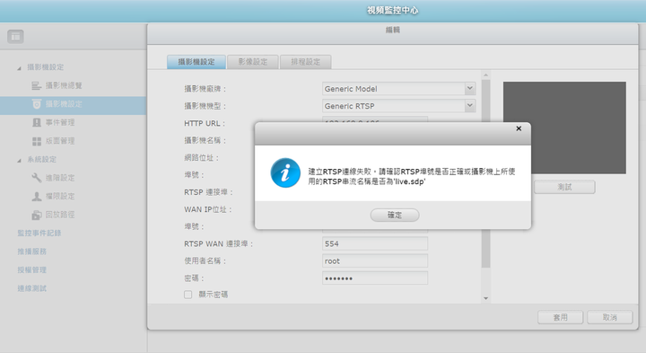Image resolution: width=646 pixels, height=353 pixels.
Task: Click the sidebar panel toggle icon
Action: tap(15, 37)
